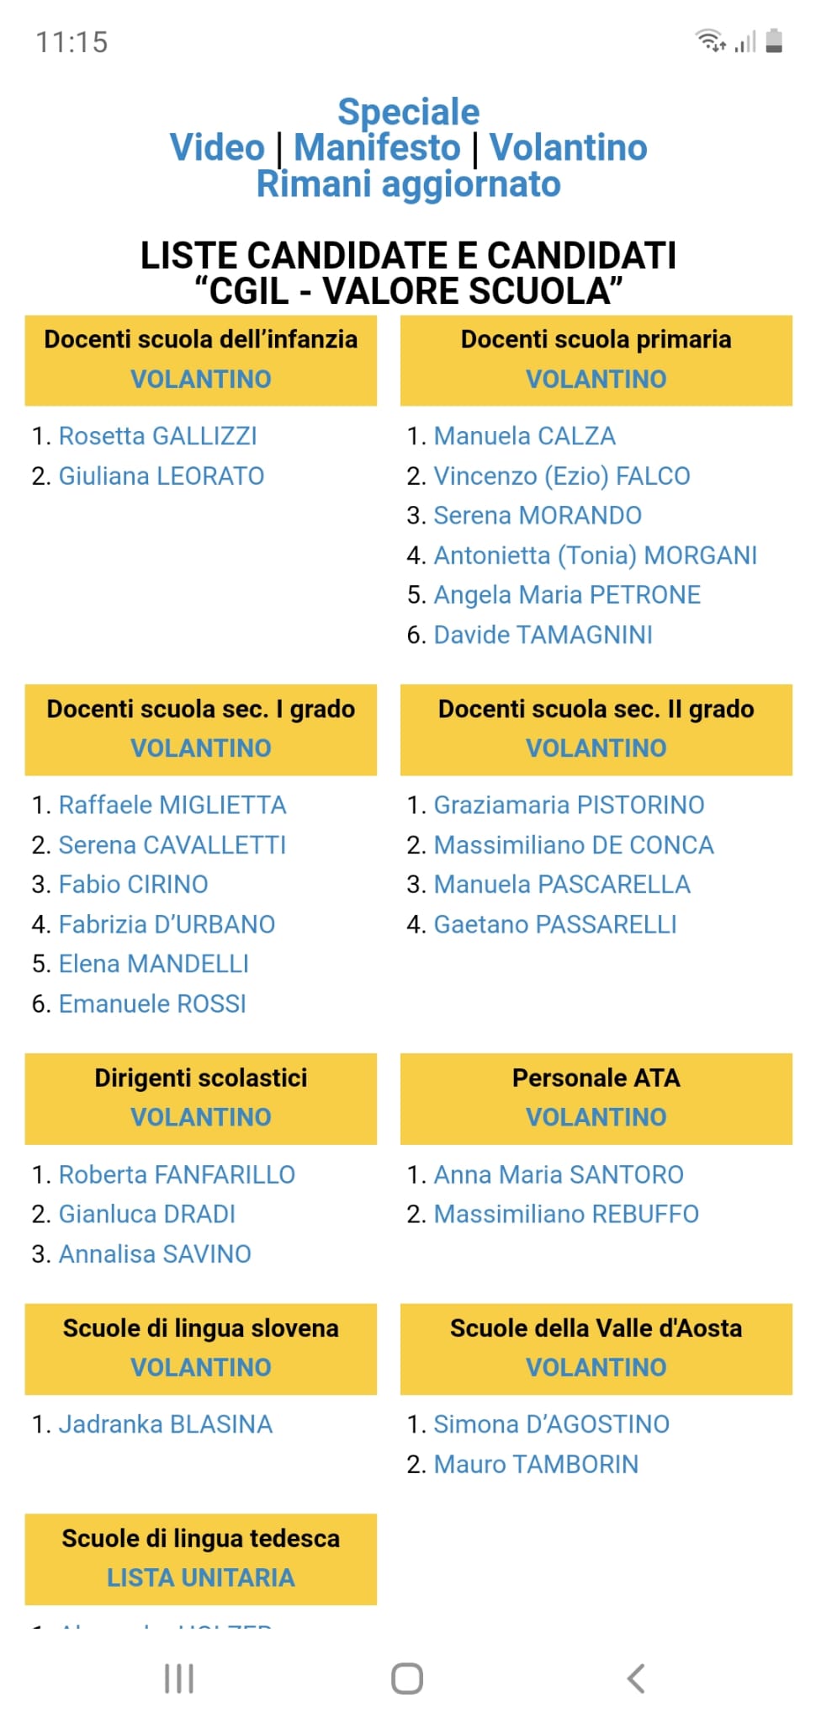816x1724 pixels.
Task: Tap the Speciale heading link
Action: click(x=408, y=112)
